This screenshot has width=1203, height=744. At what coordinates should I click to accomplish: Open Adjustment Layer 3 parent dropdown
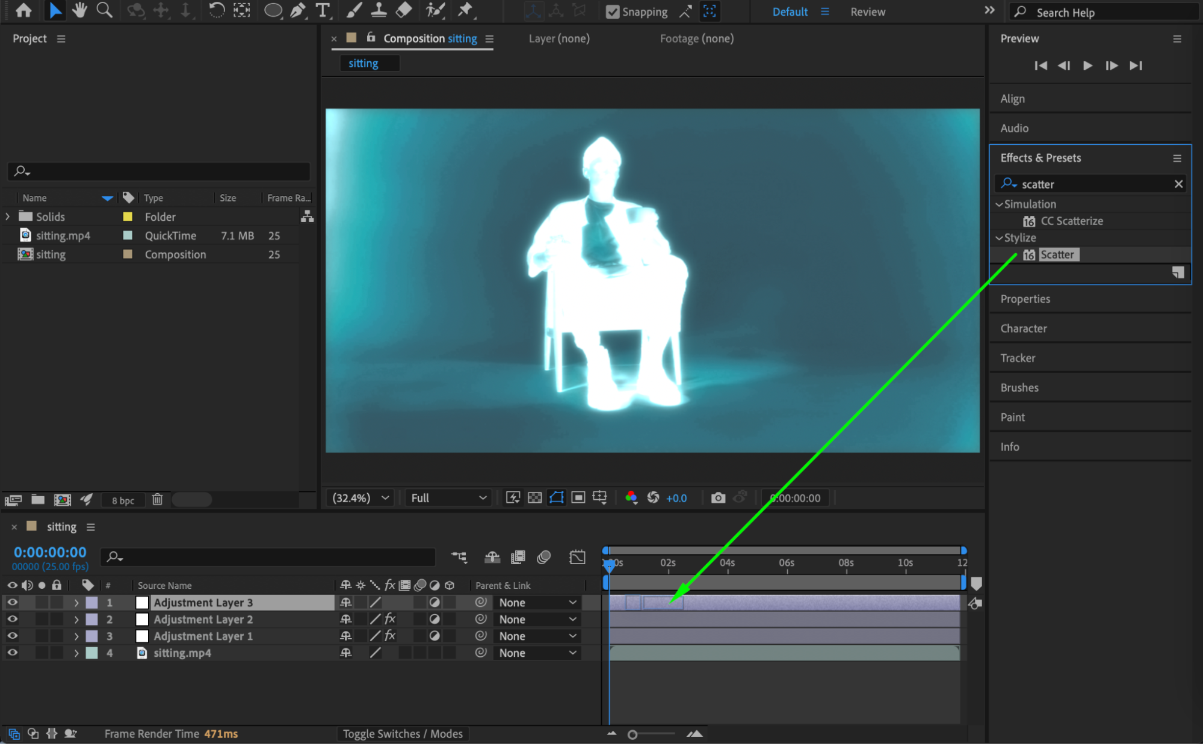tap(537, 603)
